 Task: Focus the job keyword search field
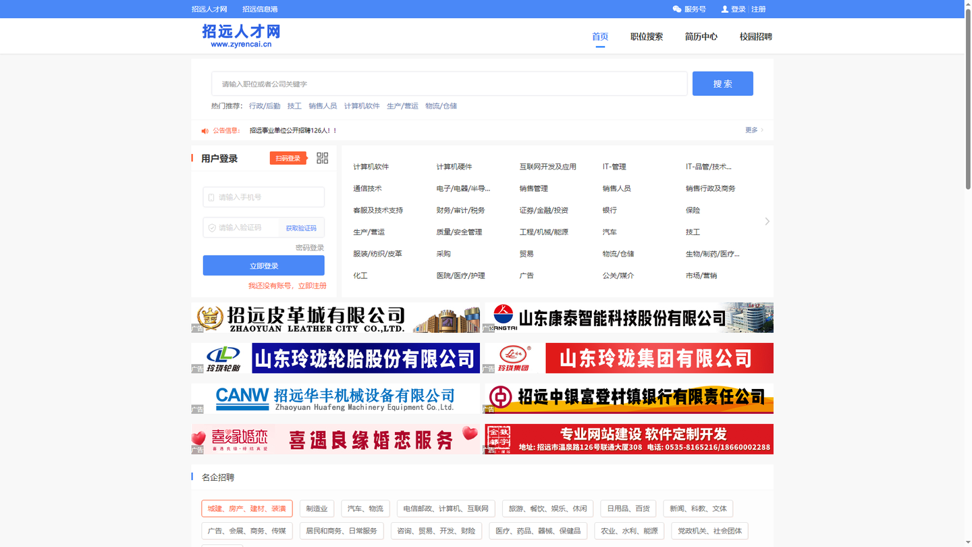(x=450, y=84)
